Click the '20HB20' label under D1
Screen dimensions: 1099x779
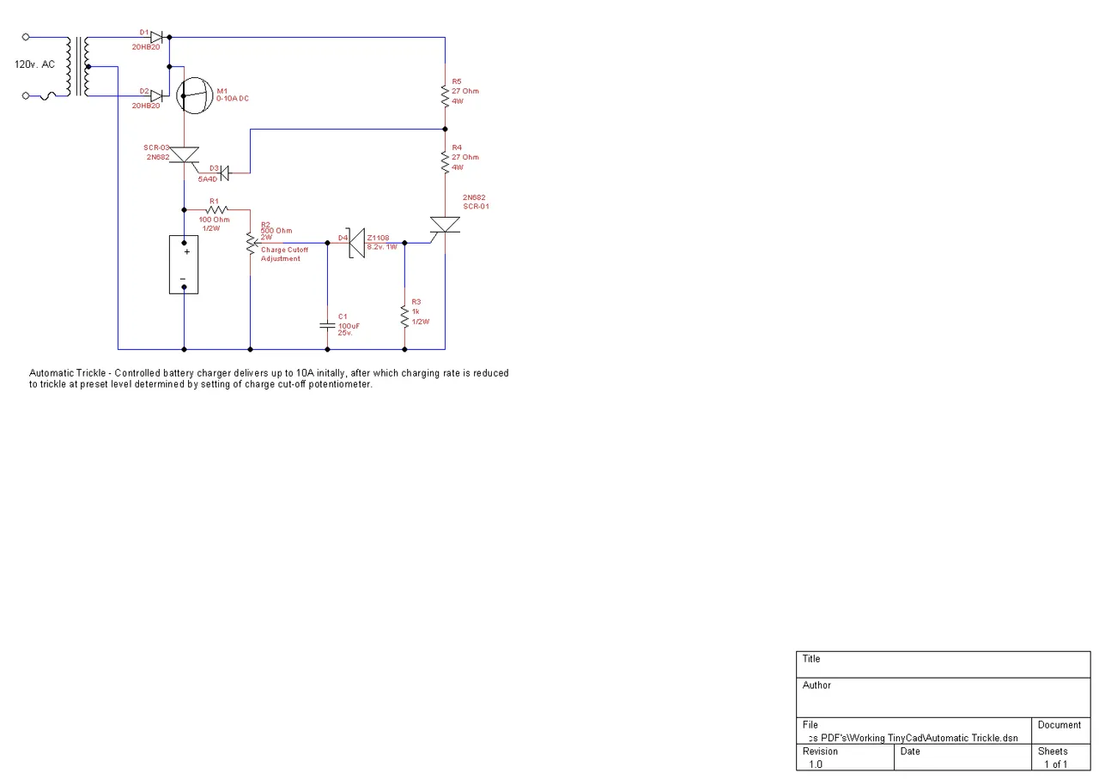coord(146,46)
